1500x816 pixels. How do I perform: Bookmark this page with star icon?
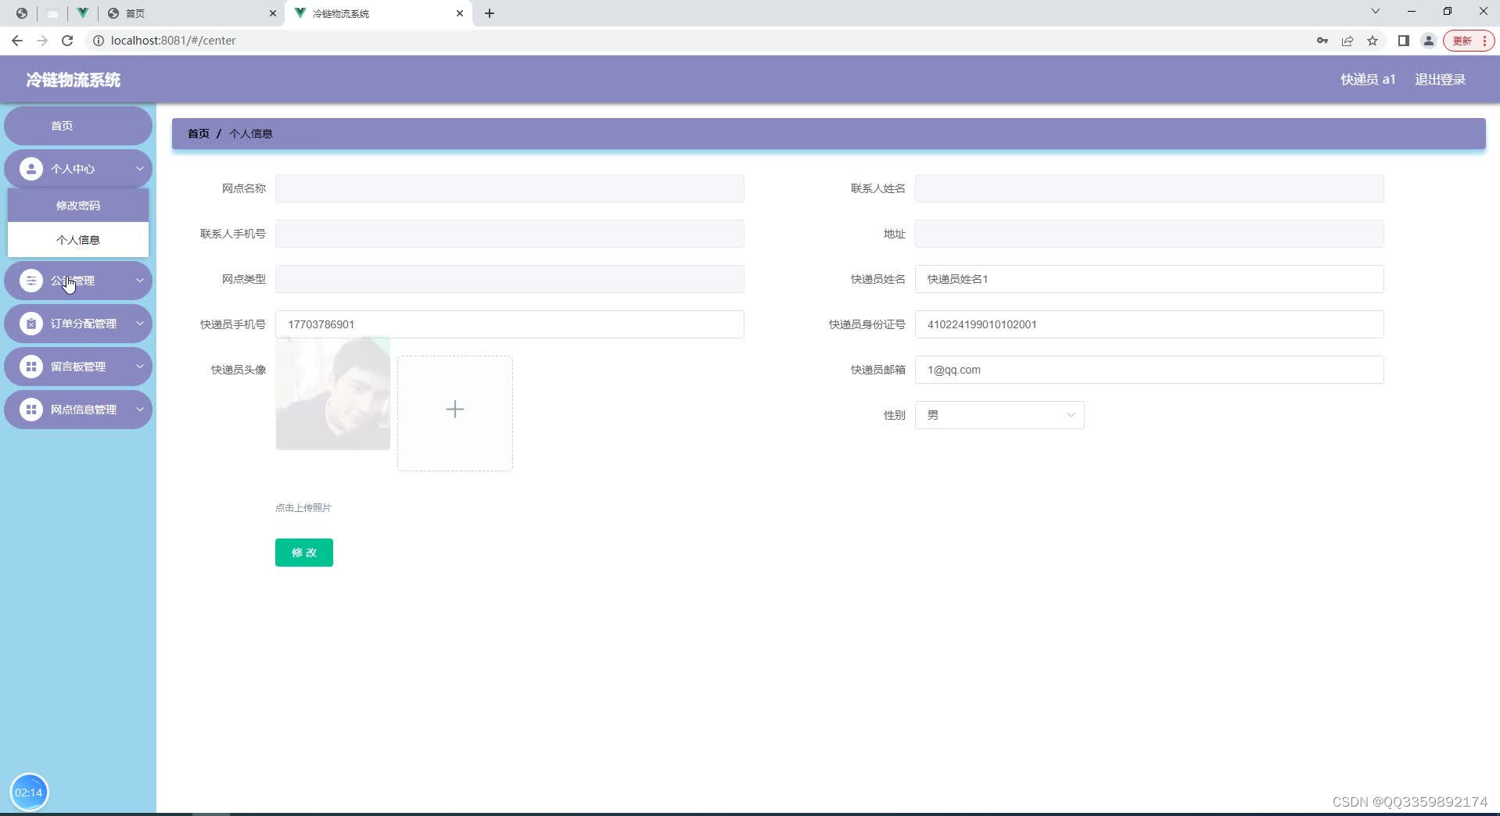[x=1373, y=41]
